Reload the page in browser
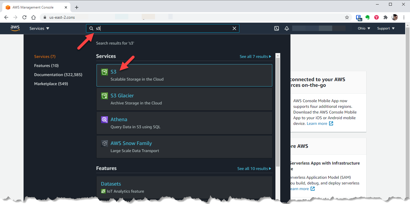The image size is (410, 204). point(24,17)
